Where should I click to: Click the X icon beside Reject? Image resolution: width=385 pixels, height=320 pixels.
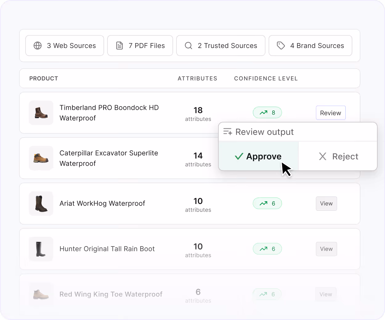coord(322,156)
